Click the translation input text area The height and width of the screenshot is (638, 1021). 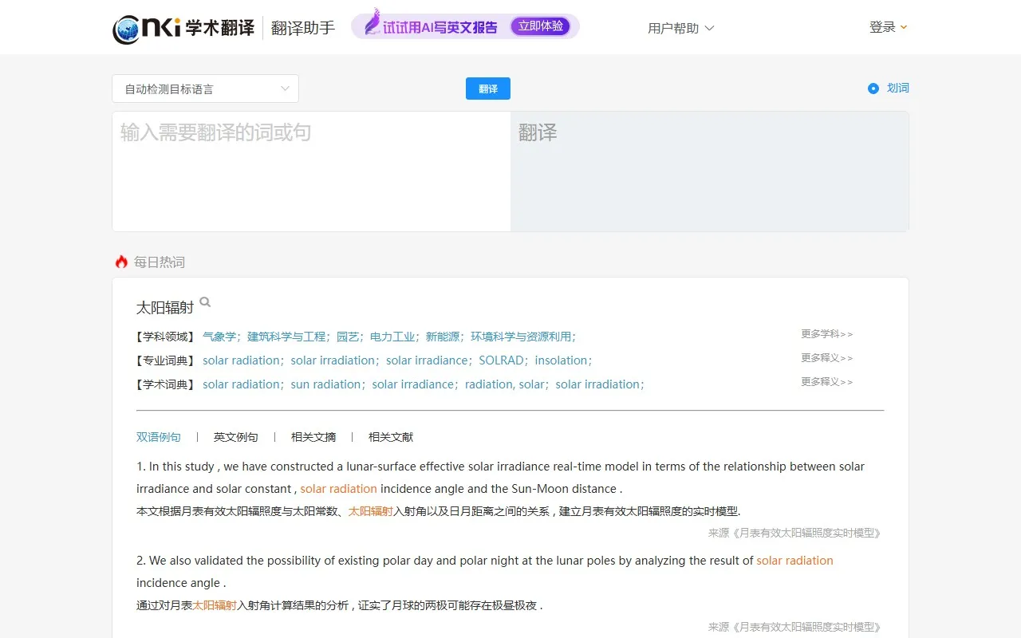310,171
